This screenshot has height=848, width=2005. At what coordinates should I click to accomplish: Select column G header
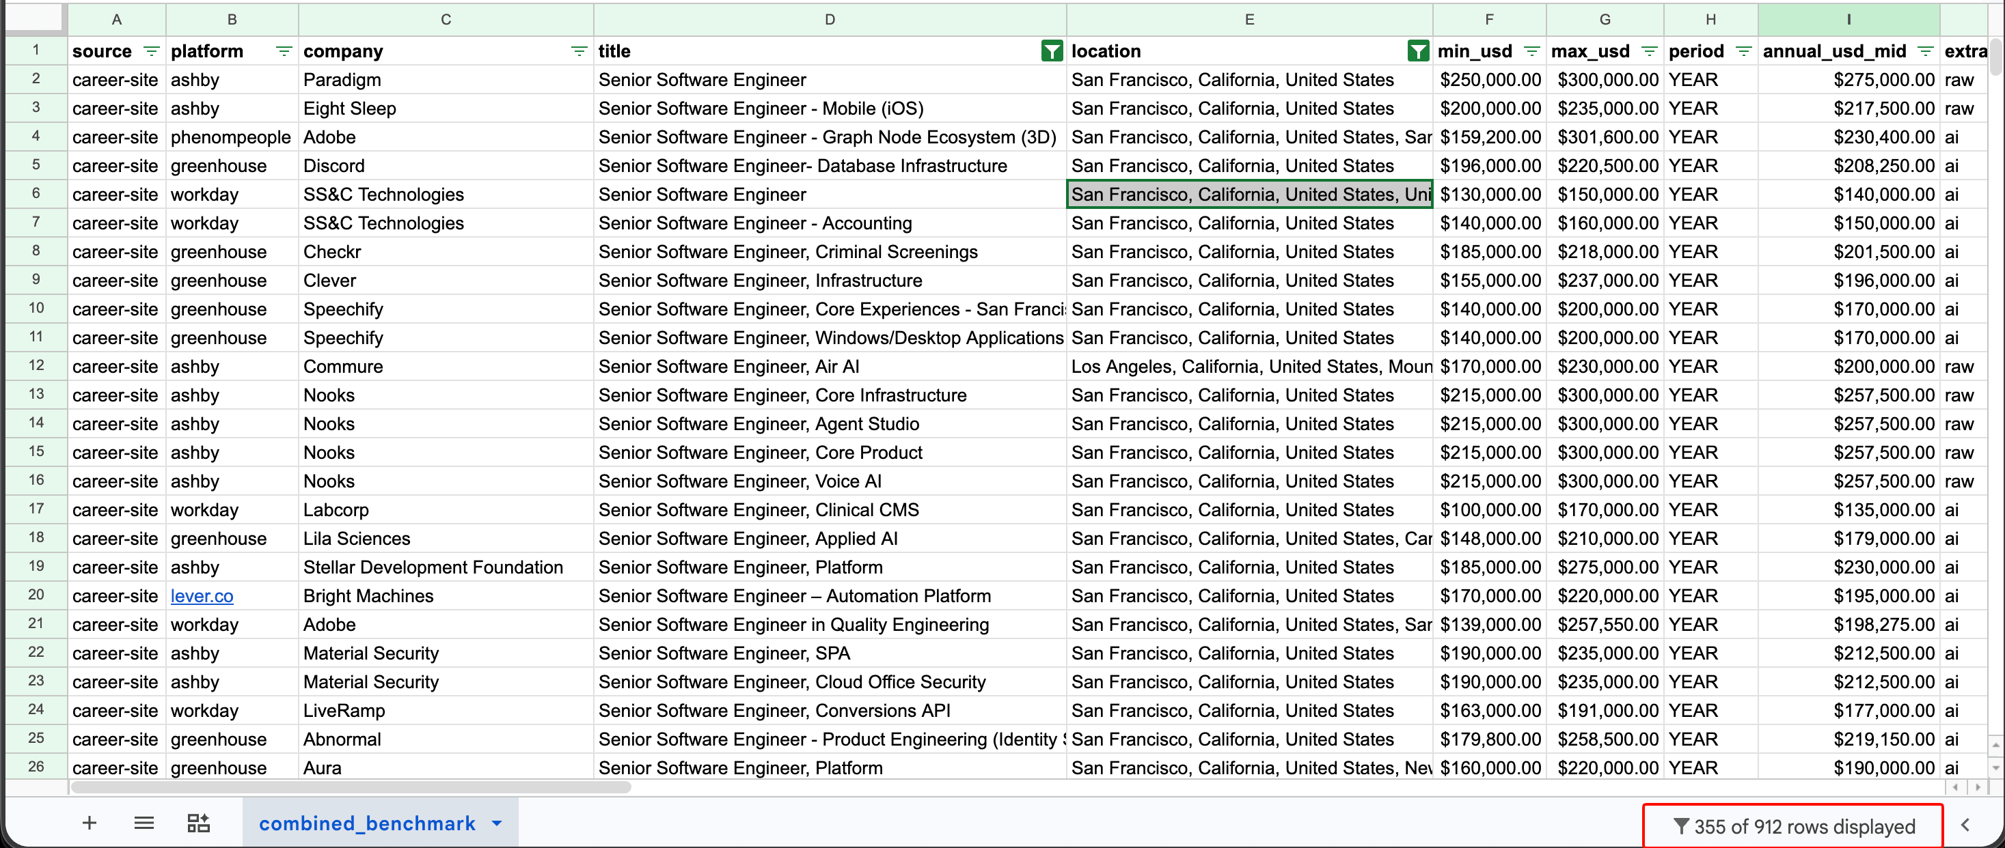click(1605, 19)
